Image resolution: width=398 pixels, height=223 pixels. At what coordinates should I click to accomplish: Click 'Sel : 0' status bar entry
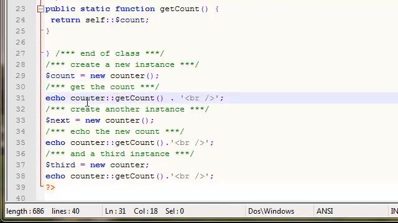tap(175, 211)
